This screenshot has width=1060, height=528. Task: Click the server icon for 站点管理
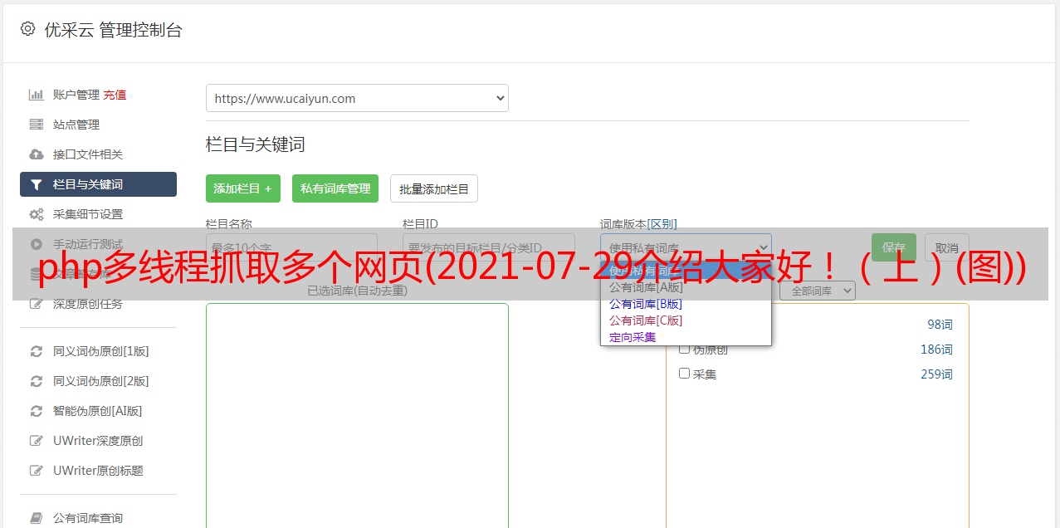pos(36,125)
